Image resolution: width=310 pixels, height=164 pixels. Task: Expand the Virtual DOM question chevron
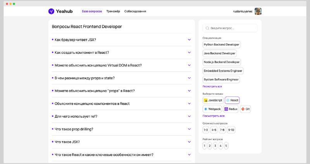pyautogui.click(x=189, y=65)
